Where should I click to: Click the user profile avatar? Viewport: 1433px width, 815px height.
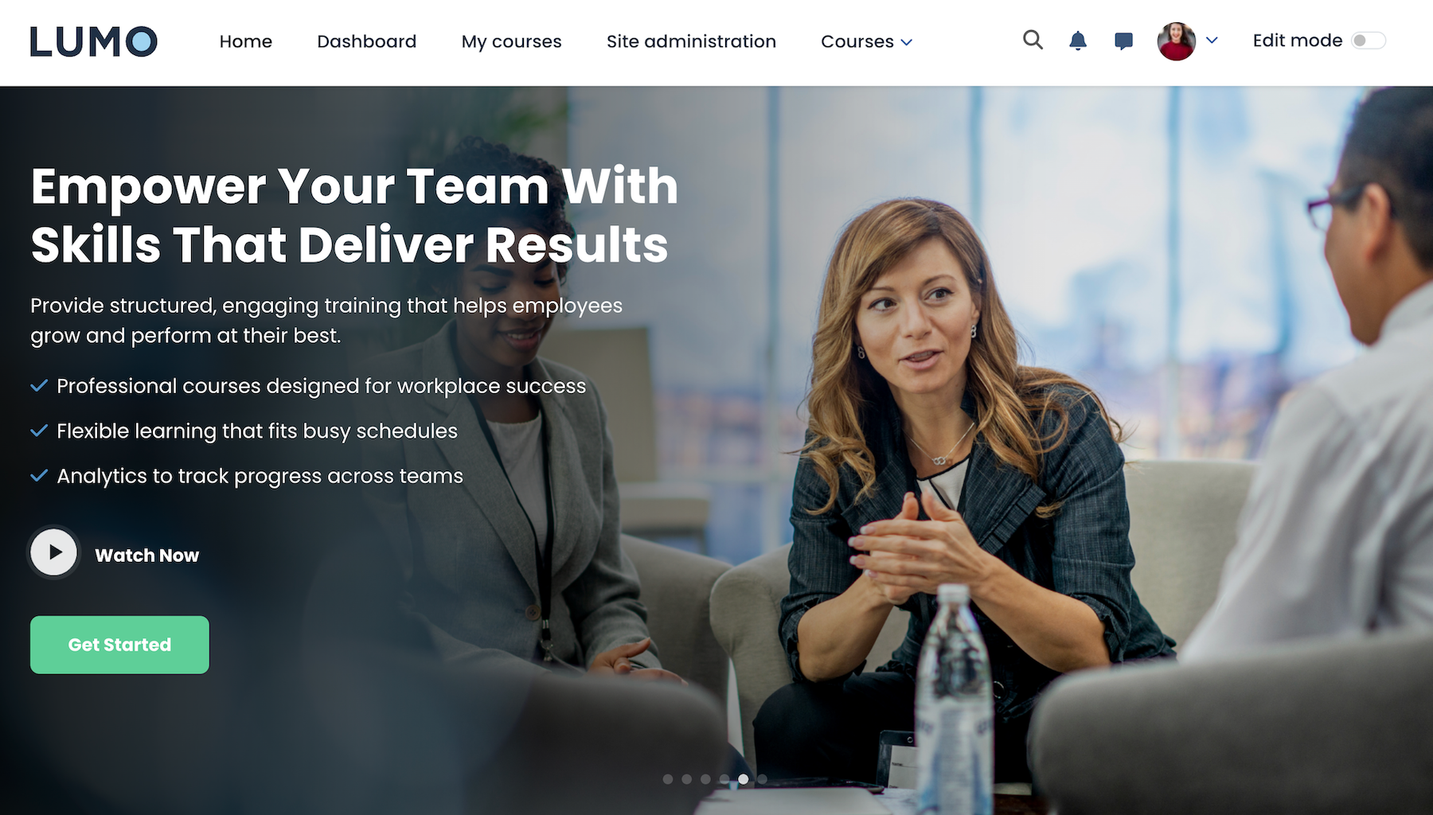1176,41
